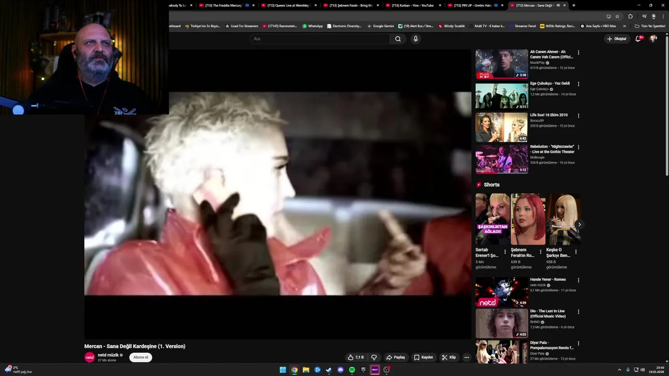
Task: Like the video with thumbs up
Action: pyautogui.click(x=355, y=358)
